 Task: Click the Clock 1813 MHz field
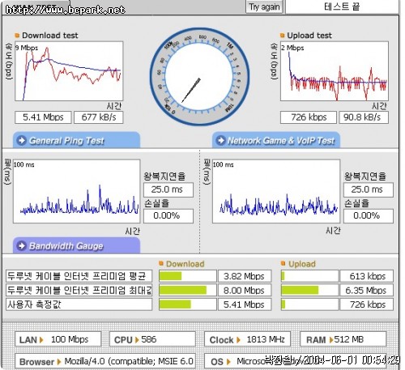click(x=247, y=339)
